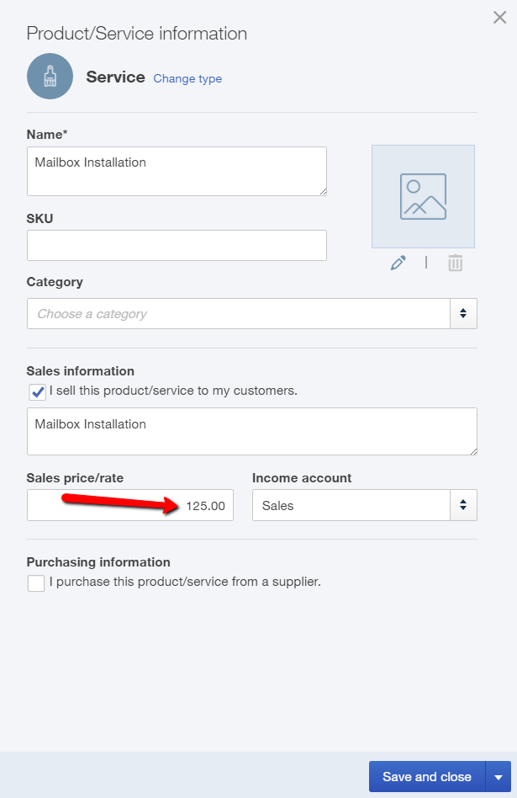Close the Product/Service information dialog
This screenshot has height=798, width=517.
[499, 17]
